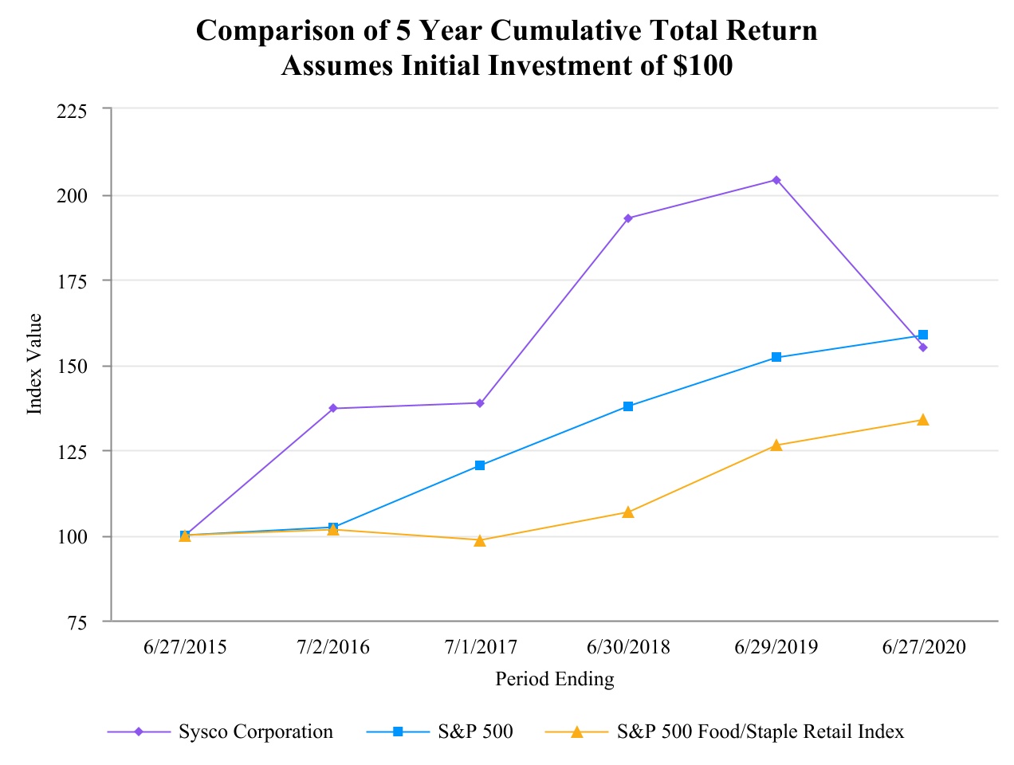Click the S&P 500 square marker at 7/1/2017

click(x=480, y=465)
